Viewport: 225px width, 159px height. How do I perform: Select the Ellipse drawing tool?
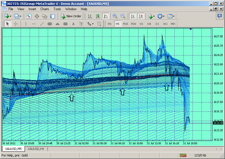coord(50,24)
